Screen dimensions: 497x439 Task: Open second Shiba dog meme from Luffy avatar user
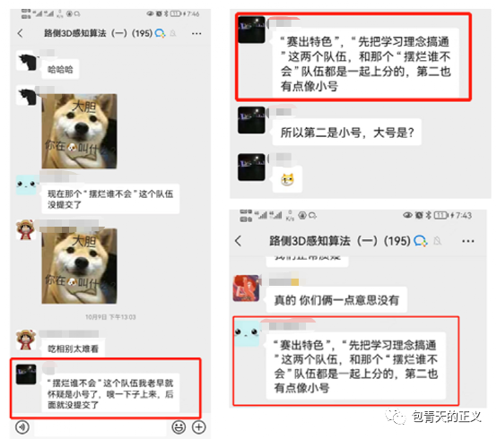pyautogui.click(x=79, y=266)
